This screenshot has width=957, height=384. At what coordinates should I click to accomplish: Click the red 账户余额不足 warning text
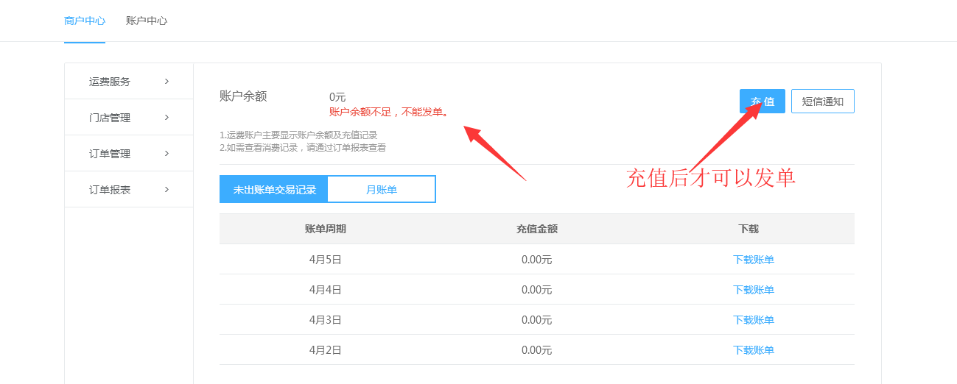point(389,112)
